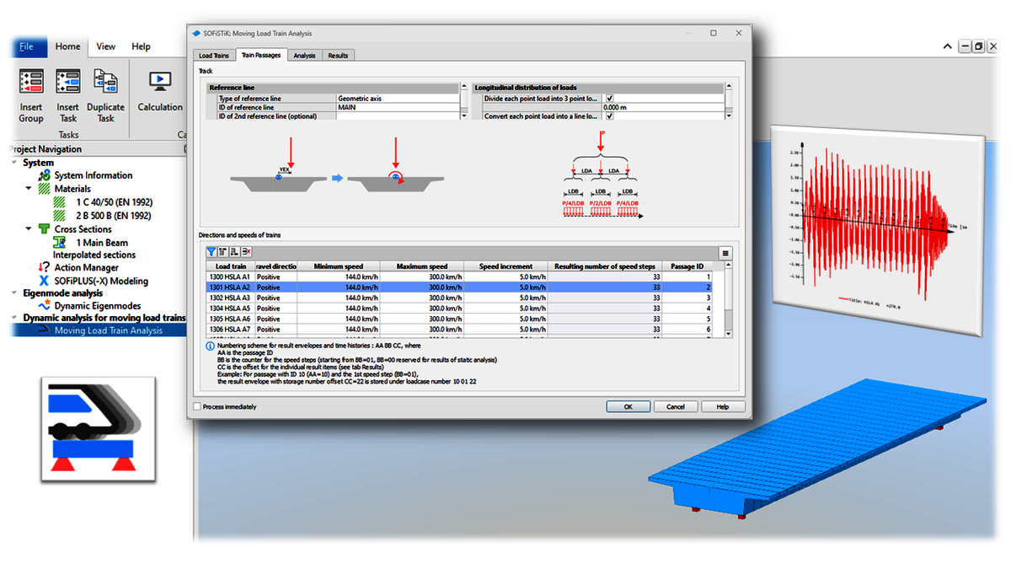Image resolution: width=1011 pixels, height=569 pixels.
Task: Open Help from the dialog
Action: point(722,406)
